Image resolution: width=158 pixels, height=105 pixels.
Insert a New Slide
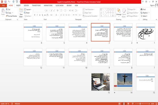[x=21, y=13]
